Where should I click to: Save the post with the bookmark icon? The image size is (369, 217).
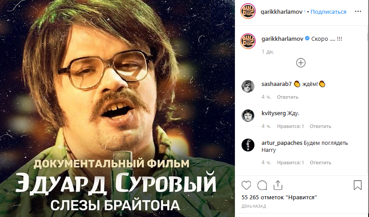pos(357,185)
